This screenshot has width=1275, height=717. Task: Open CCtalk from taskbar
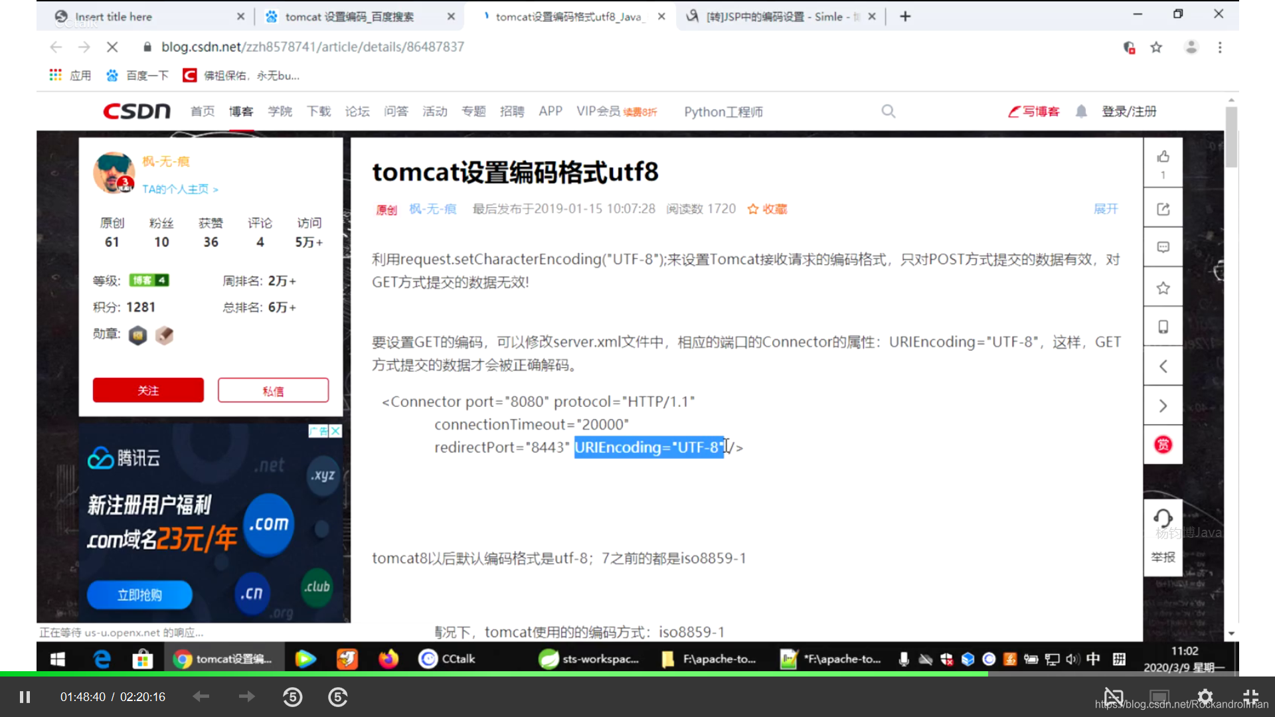click(447, 659)
